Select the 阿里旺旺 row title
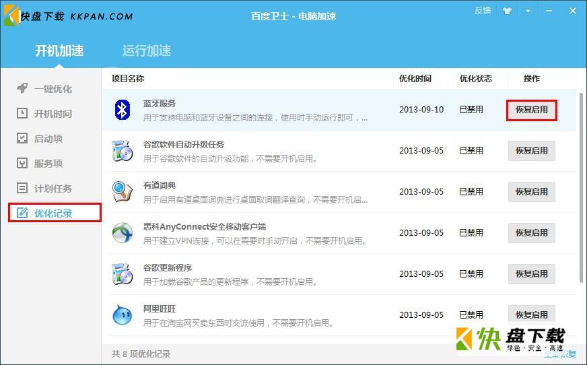This screenshot has width=587, height=365. (159, 309)
